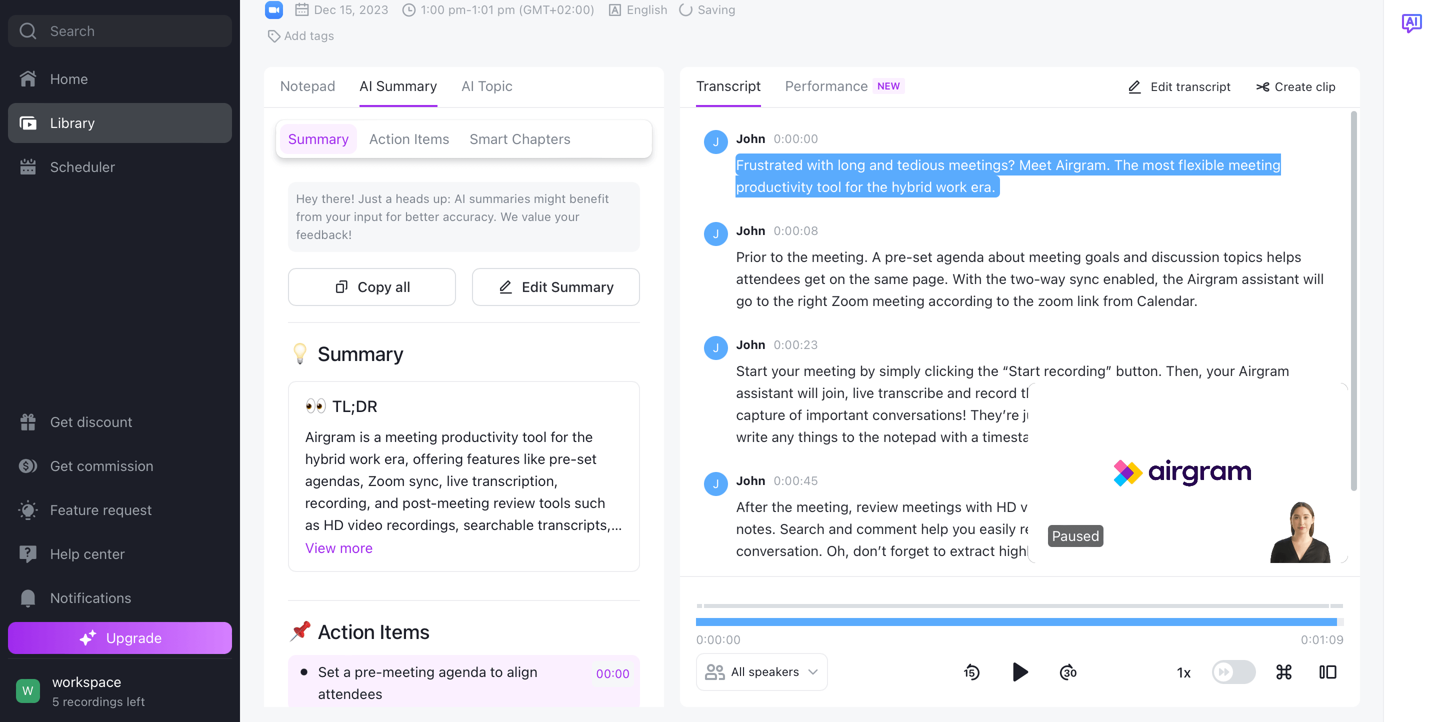1437x722 pixels.
Task: Switch to the Notepad tab
Action: point(307,86)
